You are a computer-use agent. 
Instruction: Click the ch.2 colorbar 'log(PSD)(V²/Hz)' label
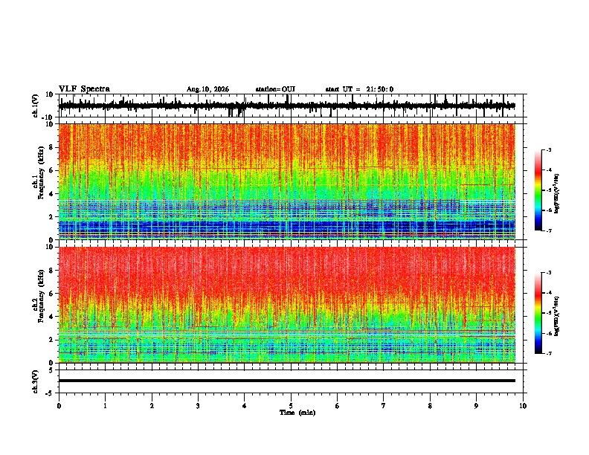tap(557, 316)
